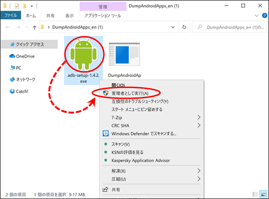269x199 pixels.
Task: Click the 解凍(X) submenu arrow
Action: point(199,171)
